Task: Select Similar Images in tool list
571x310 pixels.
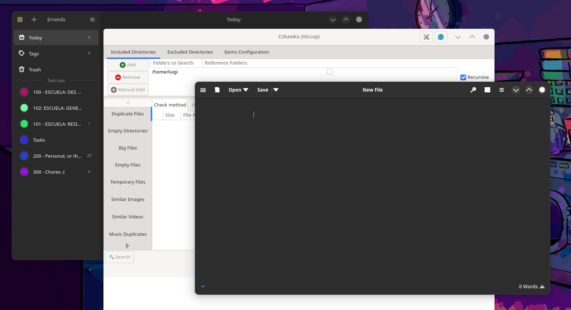Action: pyautogui.click(x=128, y=199)
